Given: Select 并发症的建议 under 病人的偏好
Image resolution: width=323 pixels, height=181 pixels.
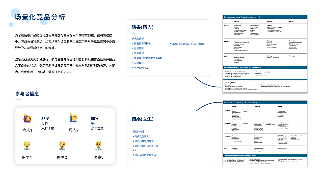Looking at the screenshot, I should click(x=141, y=68).
